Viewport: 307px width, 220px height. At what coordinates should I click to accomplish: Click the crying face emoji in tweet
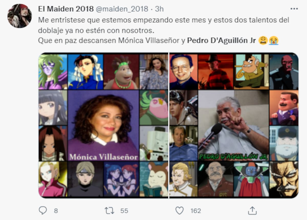click(x=273, y=40)
